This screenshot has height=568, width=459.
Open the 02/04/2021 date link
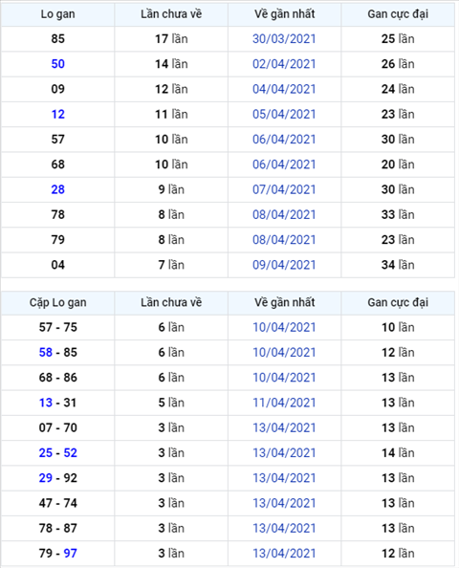(284, 64)
